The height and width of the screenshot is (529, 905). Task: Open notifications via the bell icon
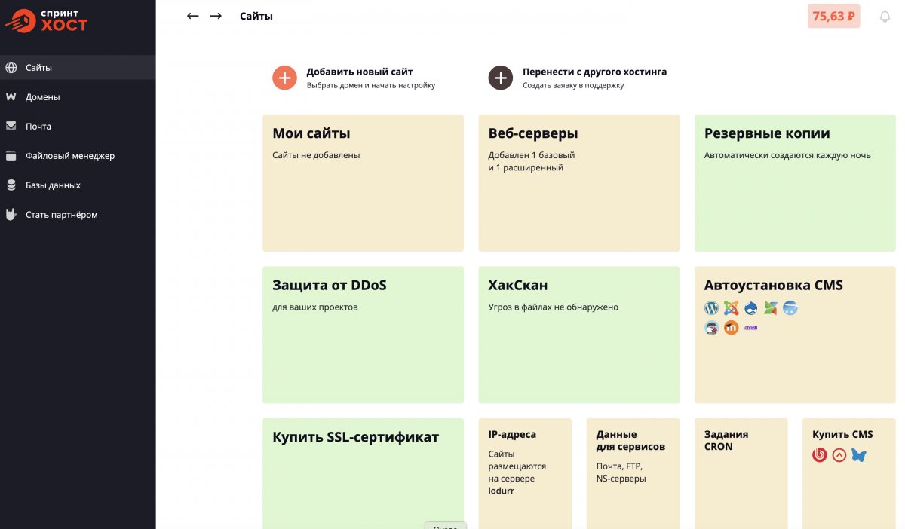(885, 17)
